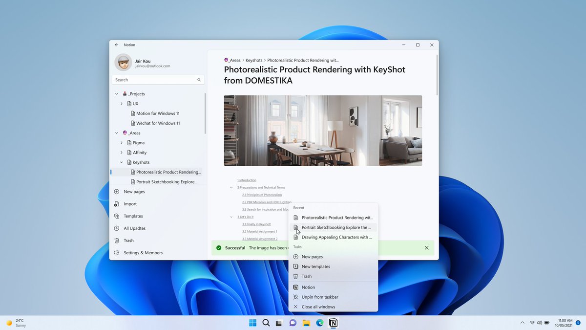Image resolution: width=586 pixels, height=330 pixels.
Task: Show hidden tray icons chevron
Action: [523, 323]
